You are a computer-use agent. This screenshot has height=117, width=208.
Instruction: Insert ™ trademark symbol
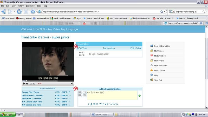click(x=100, y=104)
